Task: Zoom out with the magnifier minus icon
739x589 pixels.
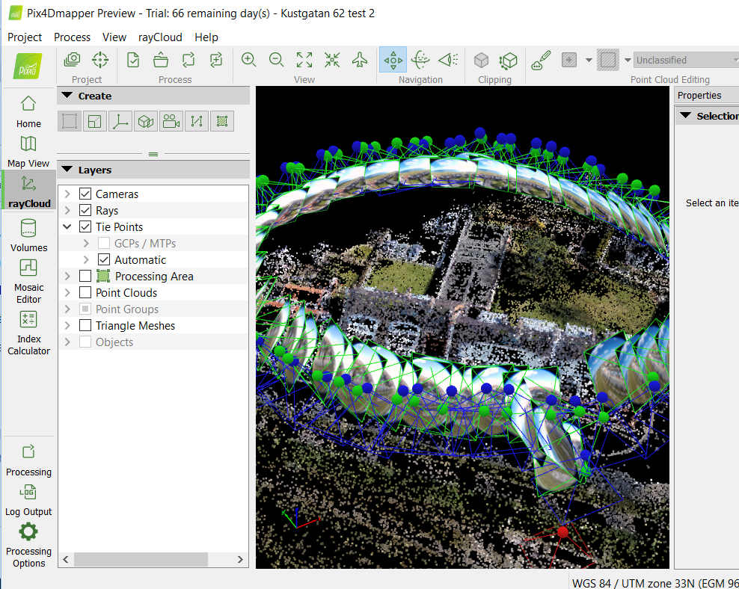Action: (x=276, y=60)
